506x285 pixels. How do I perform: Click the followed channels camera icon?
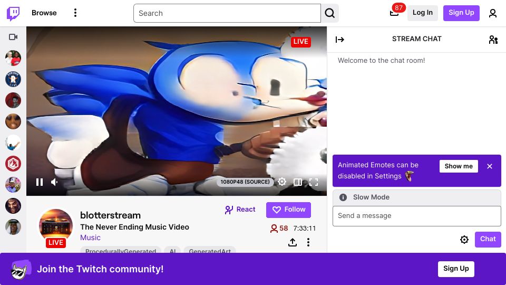pyautogui.click(x=13, y=37)
